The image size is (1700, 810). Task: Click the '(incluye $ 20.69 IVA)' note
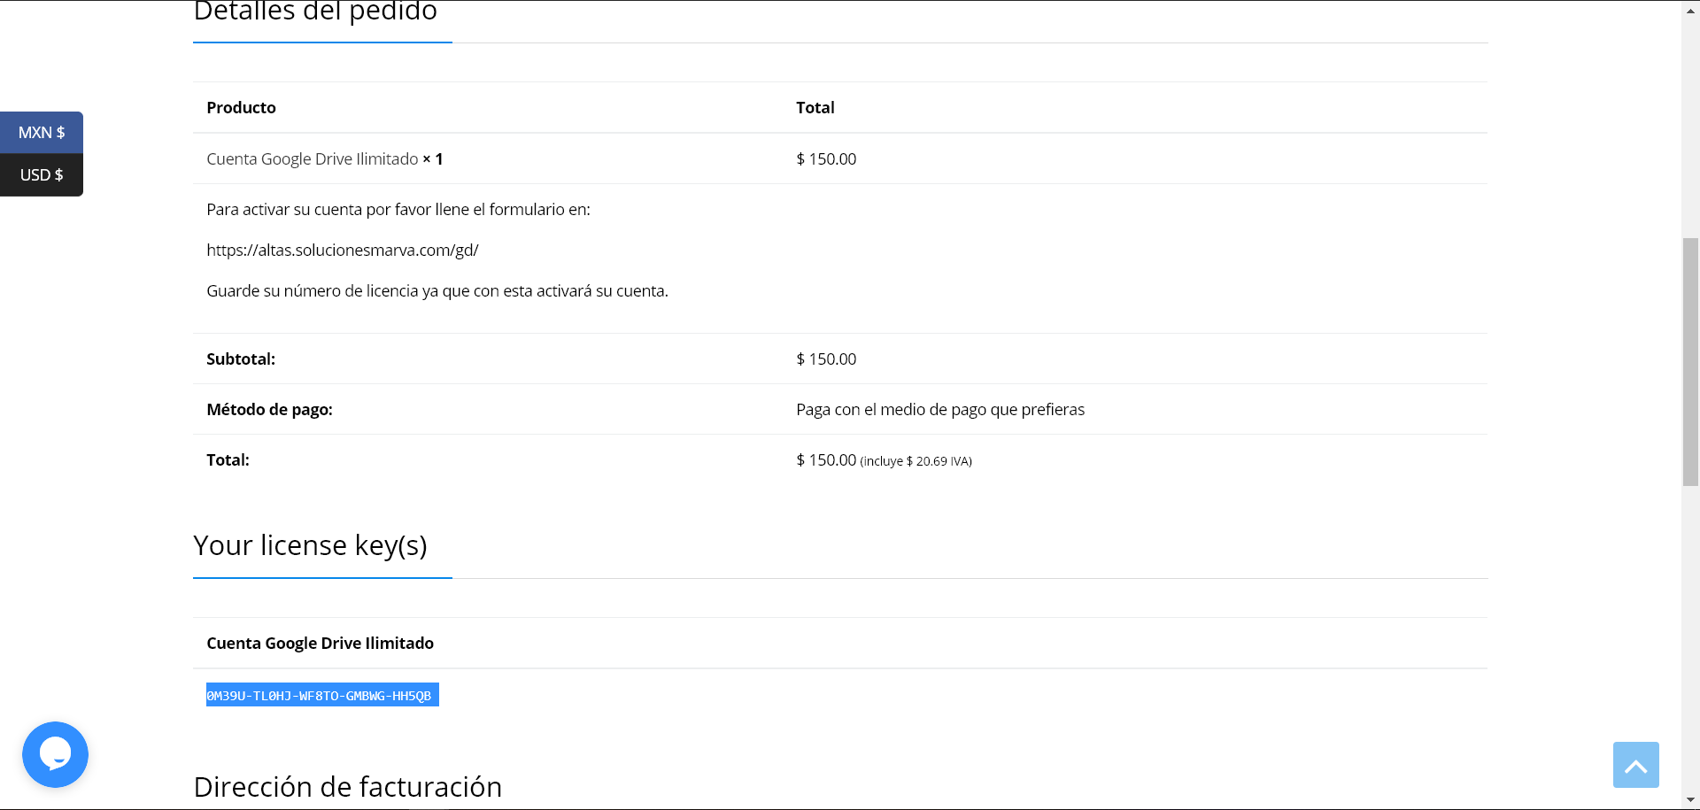[x=916, y=461]
